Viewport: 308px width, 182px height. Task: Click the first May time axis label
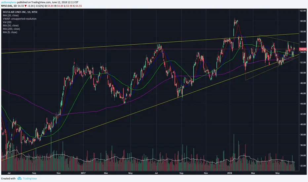pyautogui.click(x=131, y=173)
